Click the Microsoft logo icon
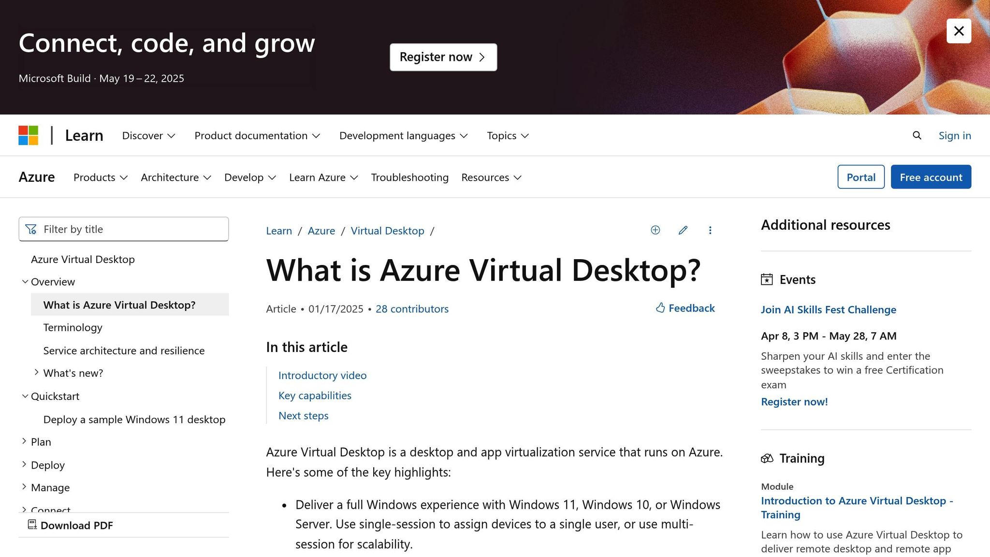The image size is (990, 557). pos(29,135)
